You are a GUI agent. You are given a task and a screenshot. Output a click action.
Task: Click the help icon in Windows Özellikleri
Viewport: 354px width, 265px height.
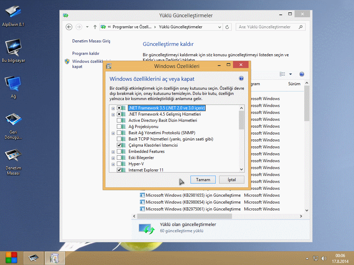(241, 79)
